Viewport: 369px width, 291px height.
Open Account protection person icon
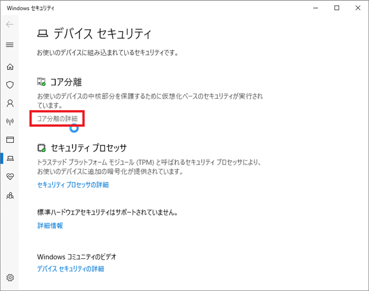[x=9, y=103]
